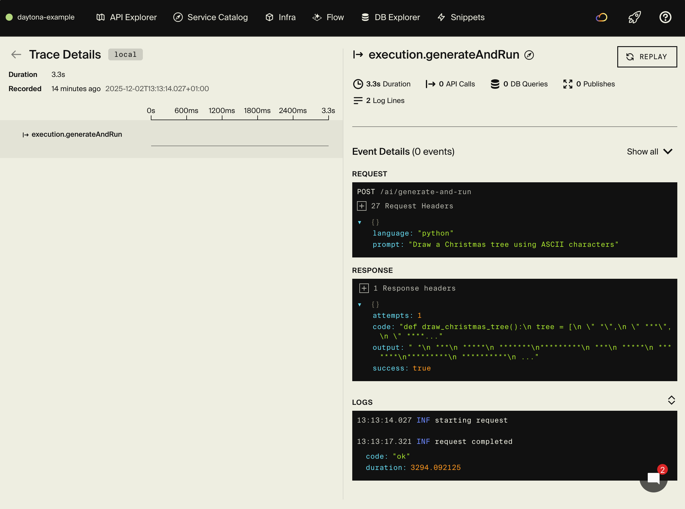Select the execution.generateAndRun row in the timeline
Viewport: 685px width, 509px height.
[77, 134]
